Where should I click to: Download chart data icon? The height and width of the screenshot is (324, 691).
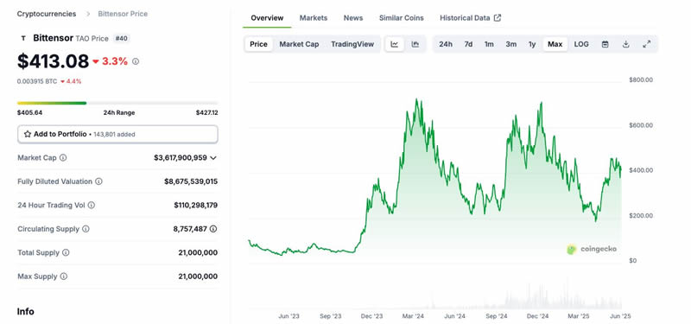click(625, 44)
